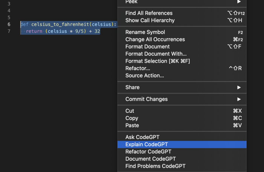Screen dimensions: 264x172
Task: Click Cut in context menu
Action: click(x=130, y=111)
